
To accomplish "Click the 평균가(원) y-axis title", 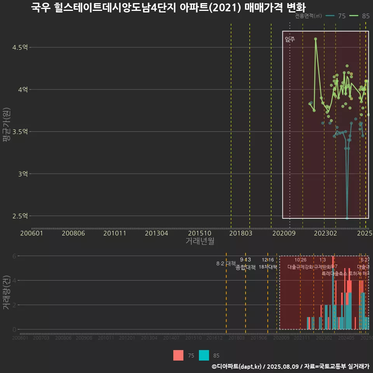I will tap(7, 125).
